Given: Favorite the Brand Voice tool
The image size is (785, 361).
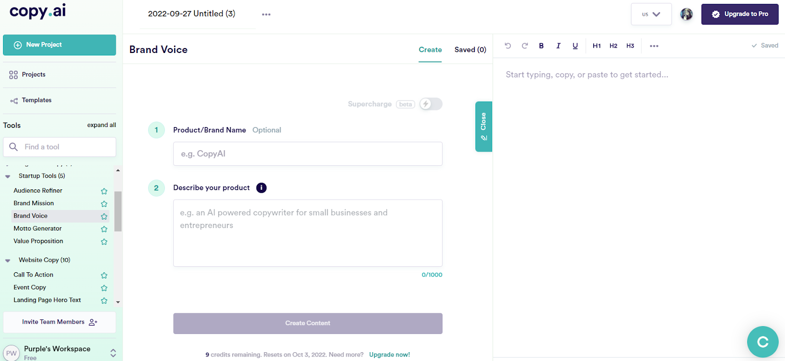Looking at the screenshot, I should pyautogui.click(x=104, y=216).
